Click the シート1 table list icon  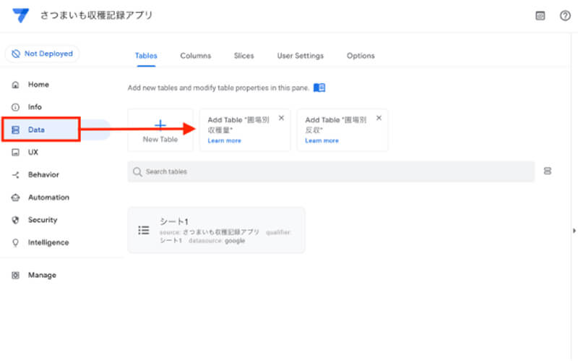click(x=144, y=230)
